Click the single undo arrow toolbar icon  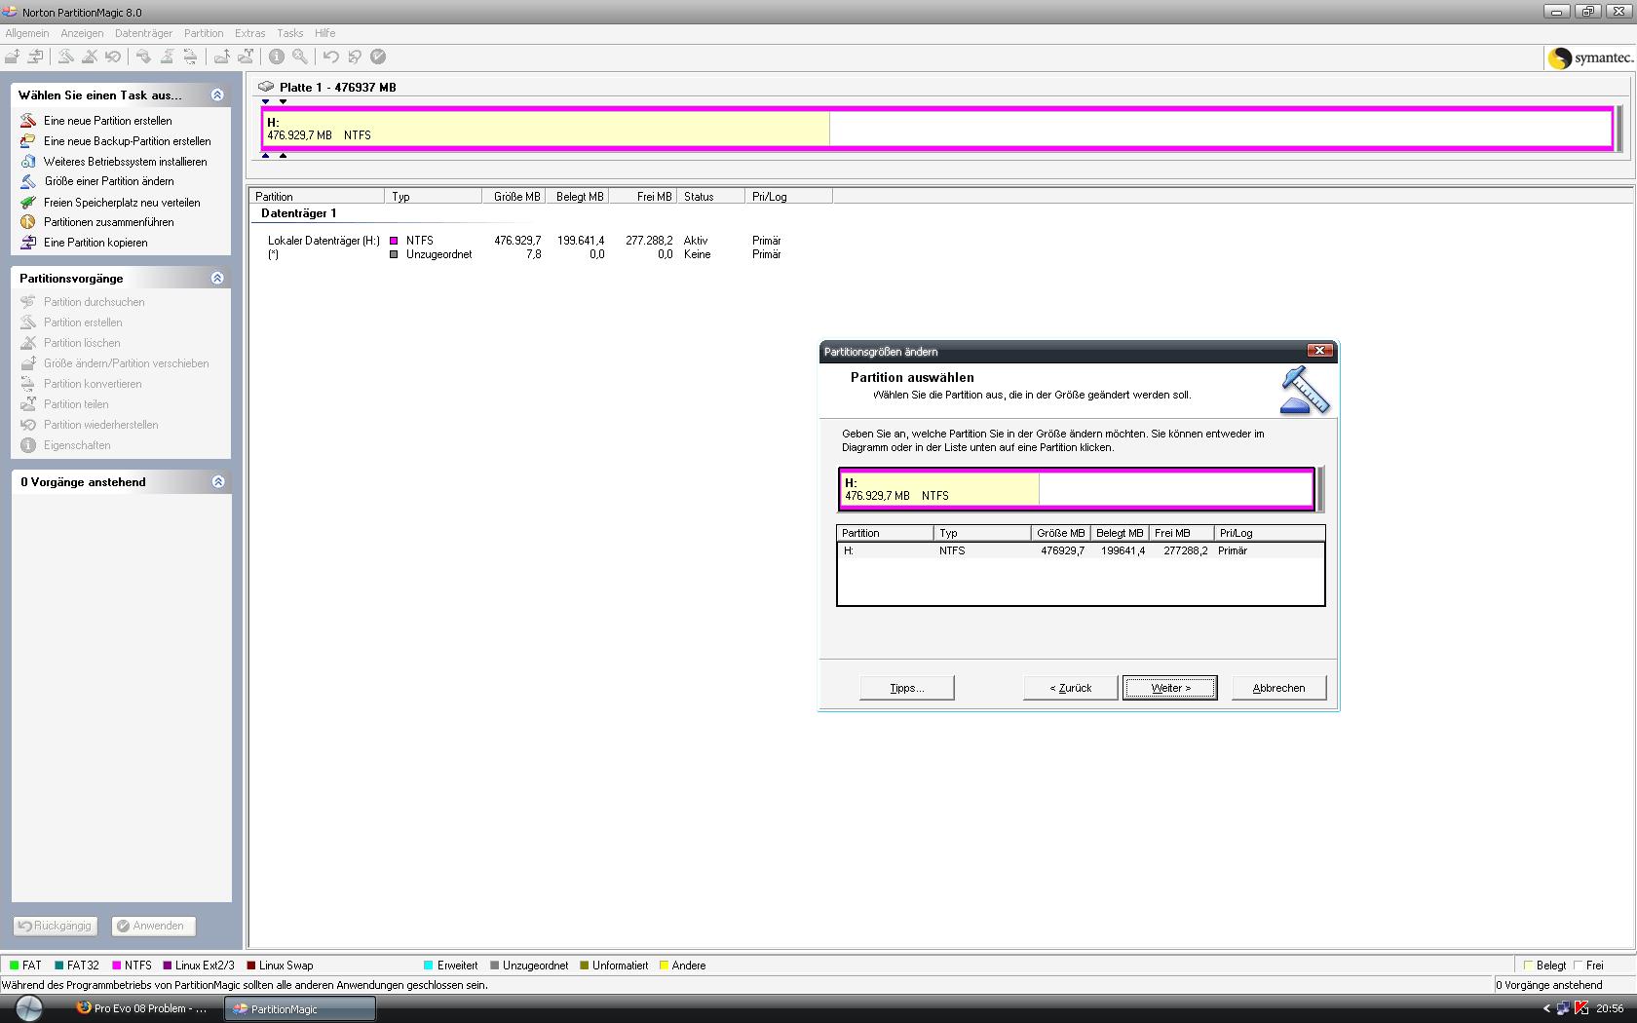point(331,57)
